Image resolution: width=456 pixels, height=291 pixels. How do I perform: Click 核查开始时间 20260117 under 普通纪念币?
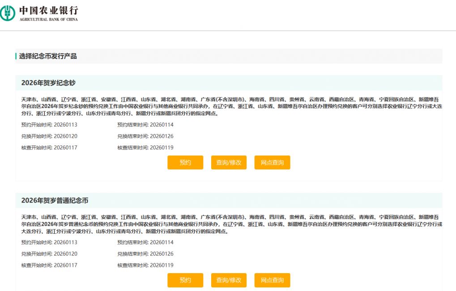click(49, 265)
